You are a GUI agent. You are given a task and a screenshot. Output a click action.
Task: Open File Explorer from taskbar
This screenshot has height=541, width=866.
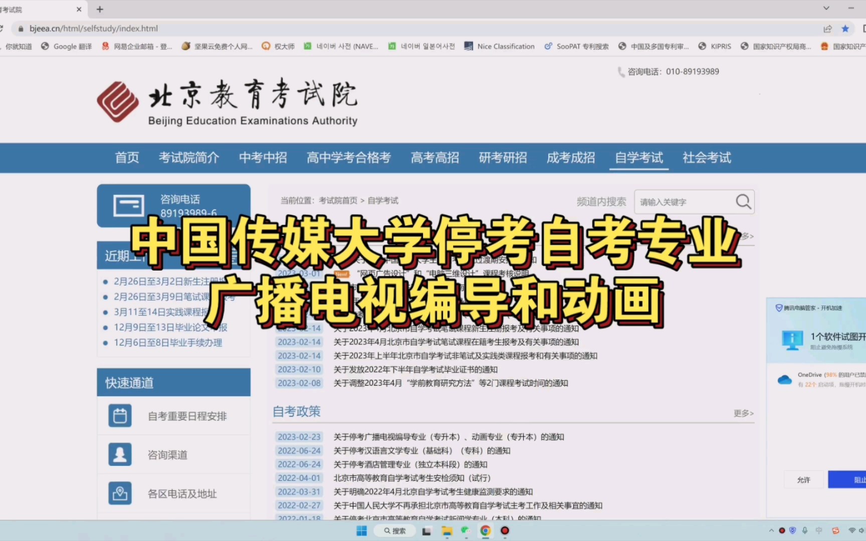point(447,531)
